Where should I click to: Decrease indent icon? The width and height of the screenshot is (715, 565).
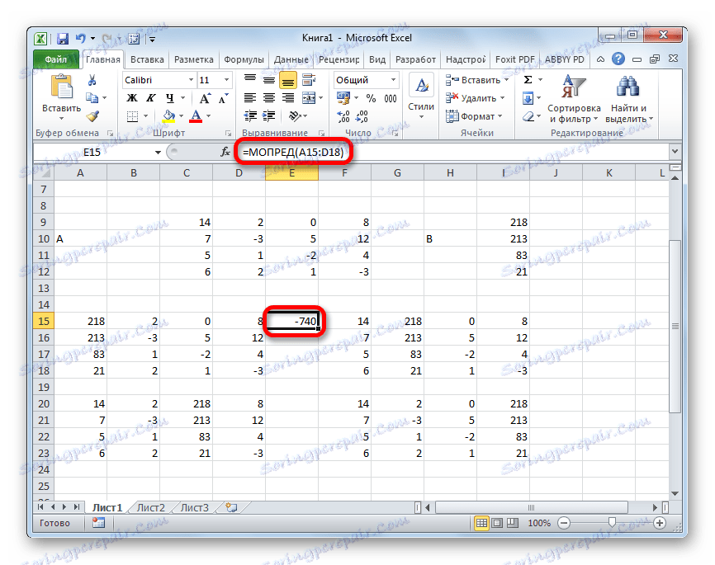click(x=250, y=116)
